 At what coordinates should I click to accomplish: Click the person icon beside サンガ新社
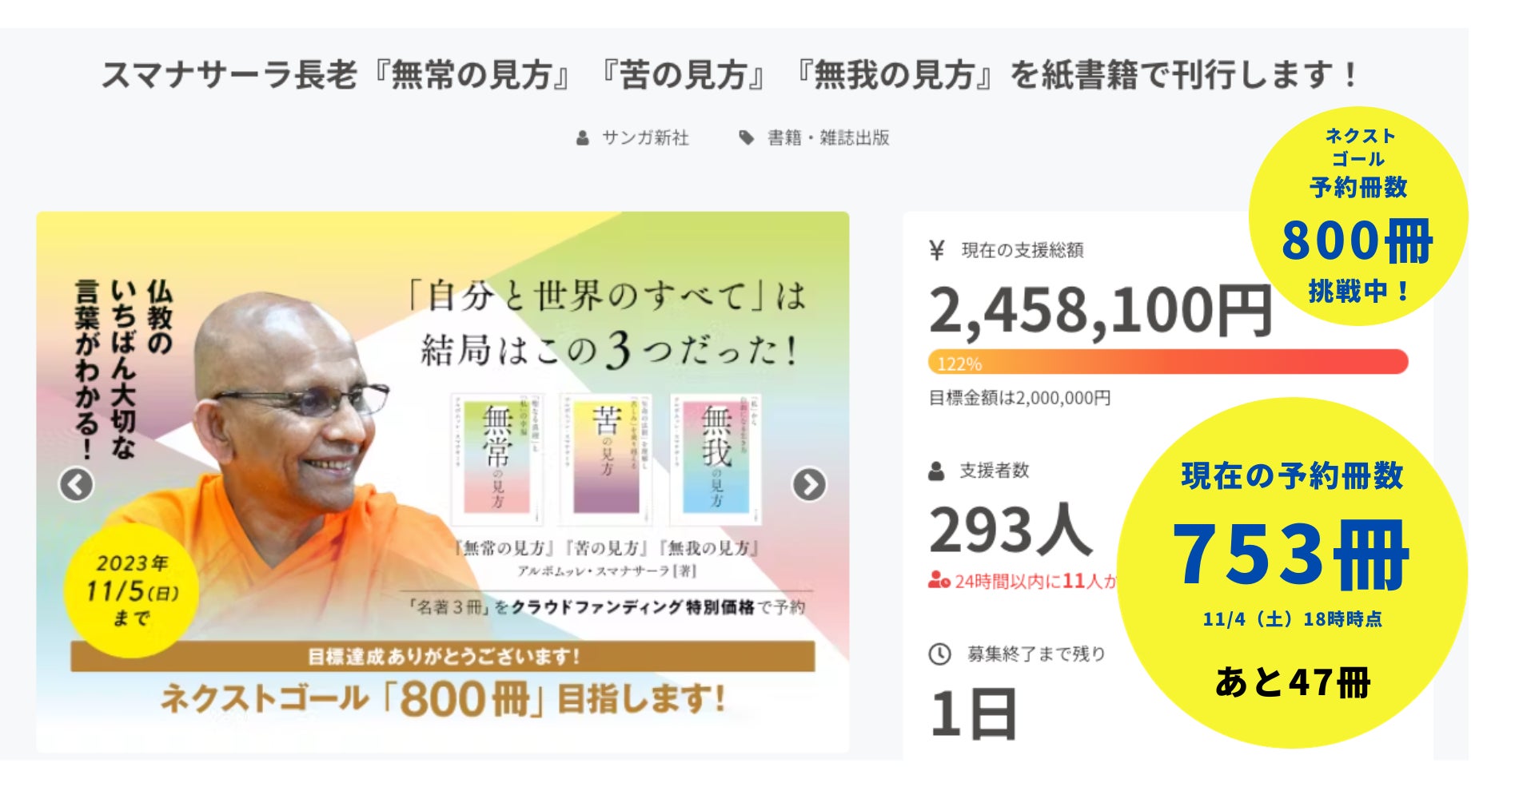click(x=583, y=138)
